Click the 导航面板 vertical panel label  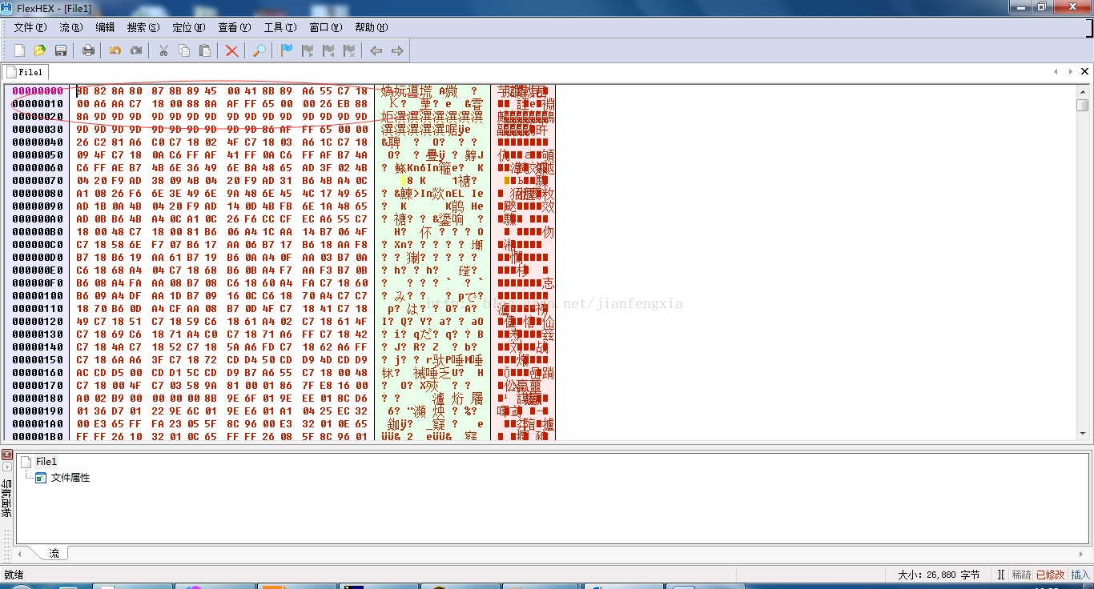click(x=7, y=498)
